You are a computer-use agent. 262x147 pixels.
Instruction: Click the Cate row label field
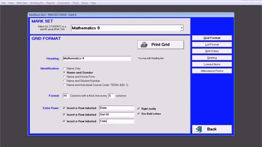click(x=117, y=121)
